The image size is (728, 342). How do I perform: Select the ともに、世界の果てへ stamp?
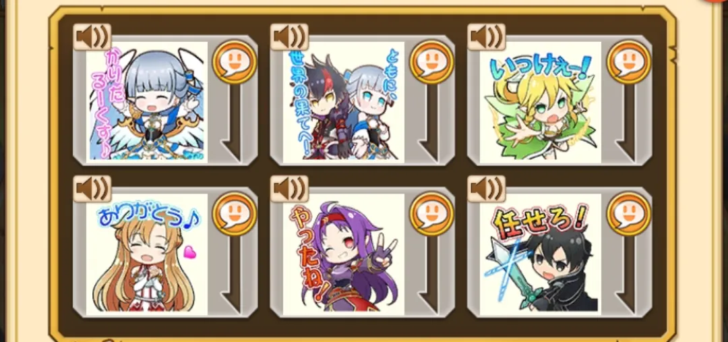344,102
